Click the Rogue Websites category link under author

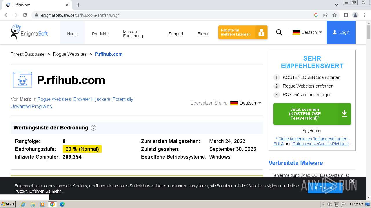click(54, 99)
